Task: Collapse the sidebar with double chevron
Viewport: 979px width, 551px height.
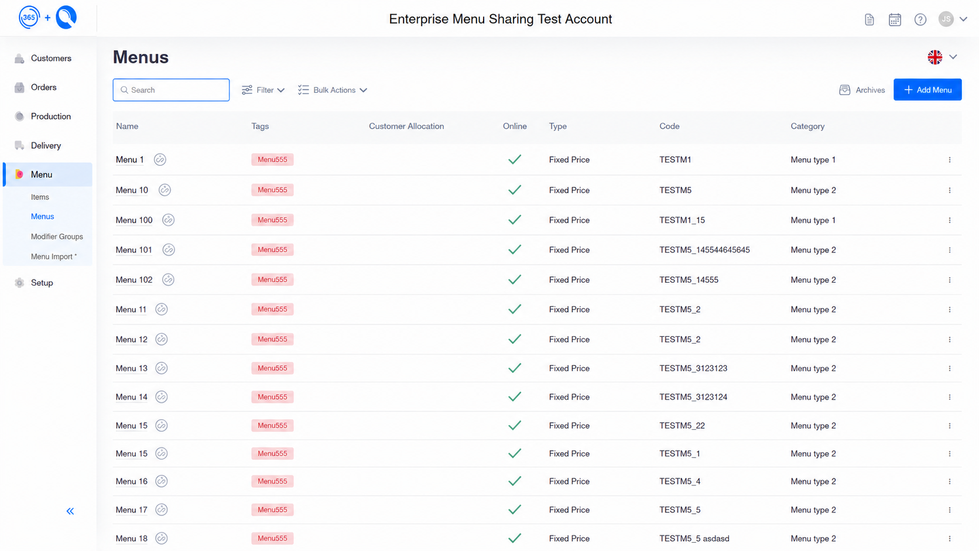Action: click(70, 511)
